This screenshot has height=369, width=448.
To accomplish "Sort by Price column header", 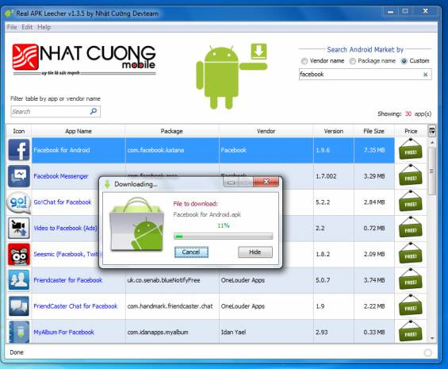I will pos(411,131).
